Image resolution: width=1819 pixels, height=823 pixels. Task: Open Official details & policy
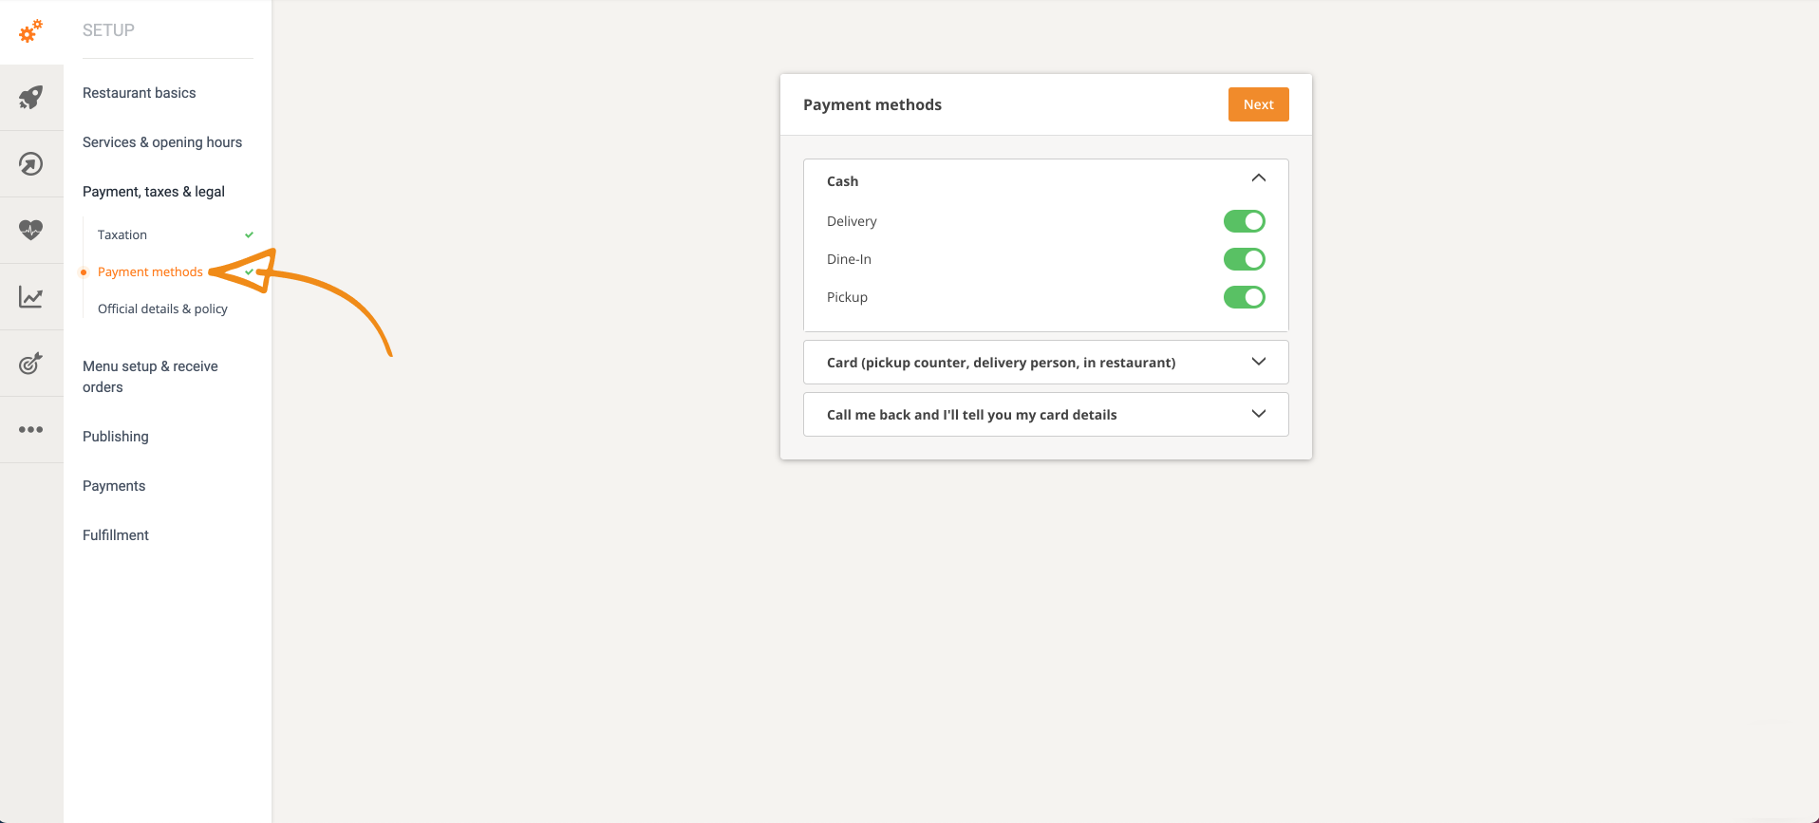pos(162,309)
